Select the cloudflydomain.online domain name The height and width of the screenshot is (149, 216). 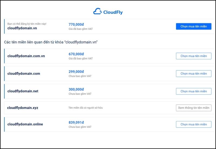pos(25,124)
